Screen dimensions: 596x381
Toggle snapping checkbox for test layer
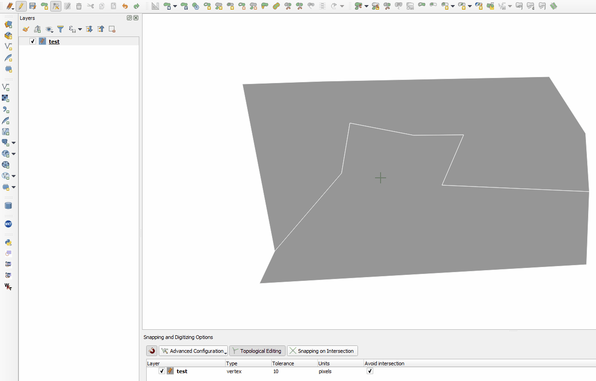[x=161, y=371]
